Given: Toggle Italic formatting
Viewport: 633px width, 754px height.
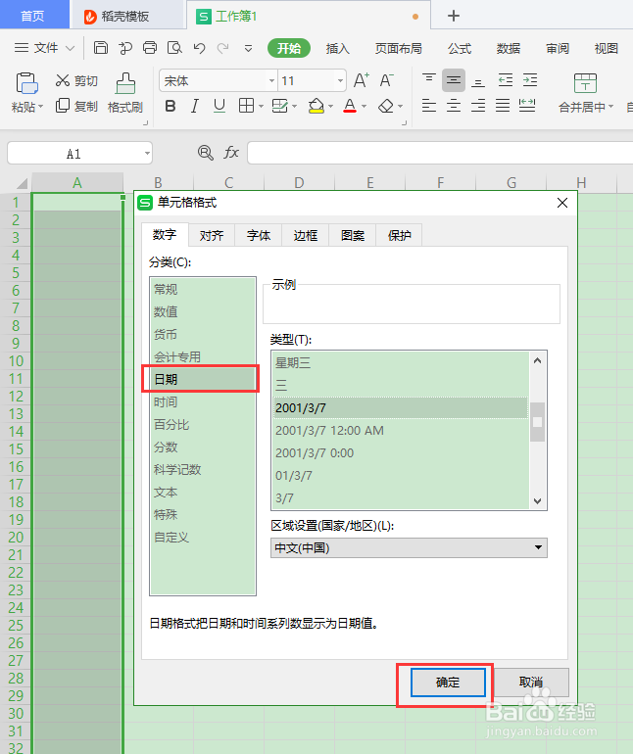Looking at the screenshot, I should point(194,106).
